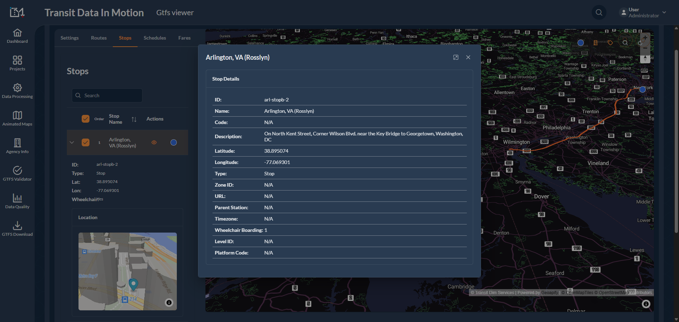This screenshot has height=322, width=679.
Task: Toggle the select-all stops checkbox in header
Action: pyautogui.click(x=86, y=119)
